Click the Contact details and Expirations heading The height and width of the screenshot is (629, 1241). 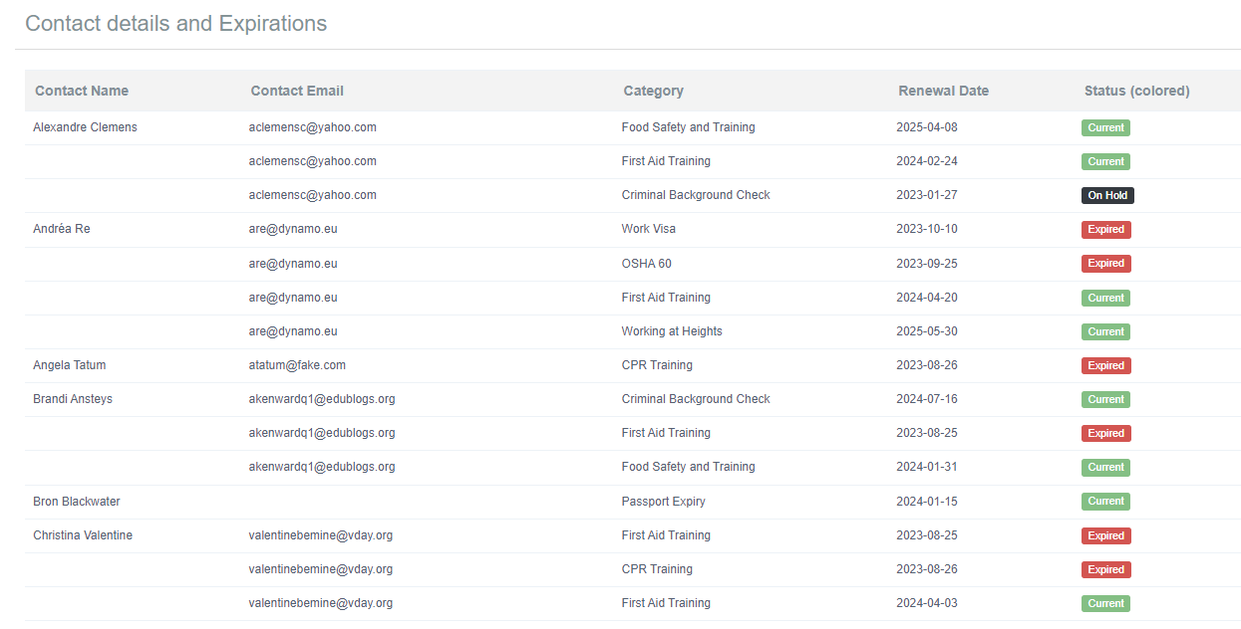coord(176,23)
